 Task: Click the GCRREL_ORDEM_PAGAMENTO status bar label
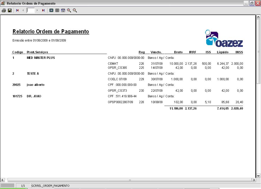[x=50, y=186]
